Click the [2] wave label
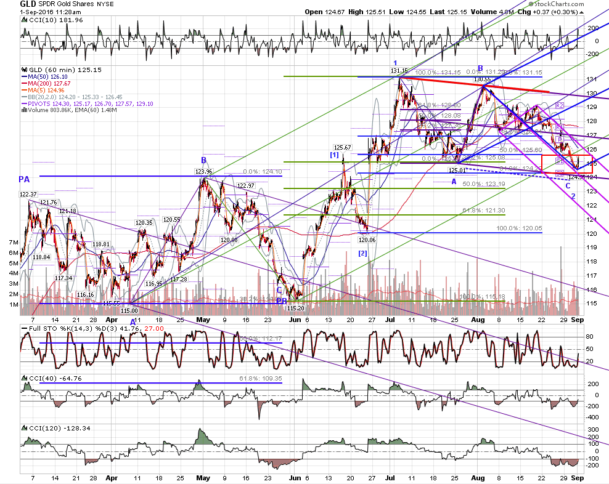The height and width of the screenshot is (484, 609). point(362,254)
